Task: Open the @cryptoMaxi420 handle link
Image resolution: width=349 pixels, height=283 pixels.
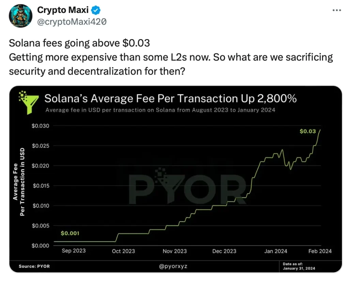Action: click(72, 21)
